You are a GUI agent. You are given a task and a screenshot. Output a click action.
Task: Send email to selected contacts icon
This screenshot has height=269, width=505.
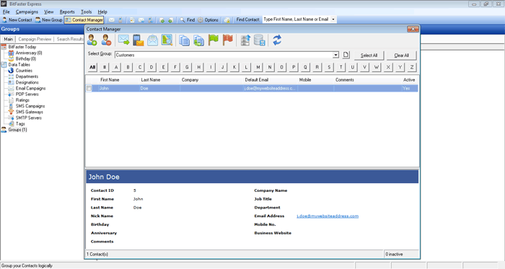(x=123, y=40)
